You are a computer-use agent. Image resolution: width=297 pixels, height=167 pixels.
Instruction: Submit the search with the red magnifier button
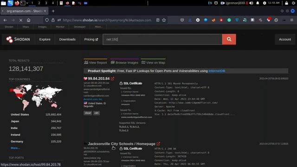(229, 39)
